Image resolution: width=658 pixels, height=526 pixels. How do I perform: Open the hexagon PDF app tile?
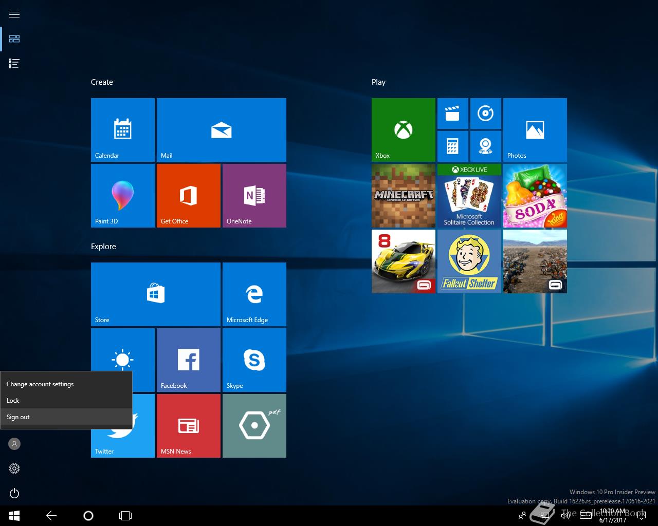click(x=254, y=426)
